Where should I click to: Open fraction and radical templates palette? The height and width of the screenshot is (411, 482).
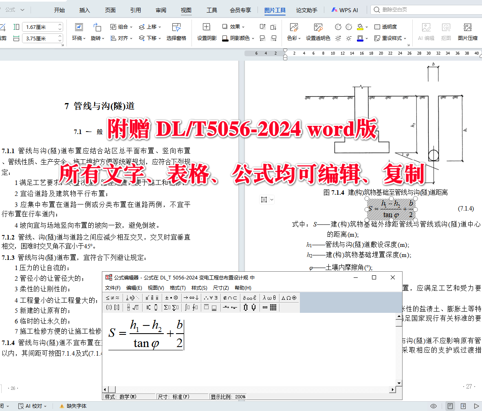132,307
